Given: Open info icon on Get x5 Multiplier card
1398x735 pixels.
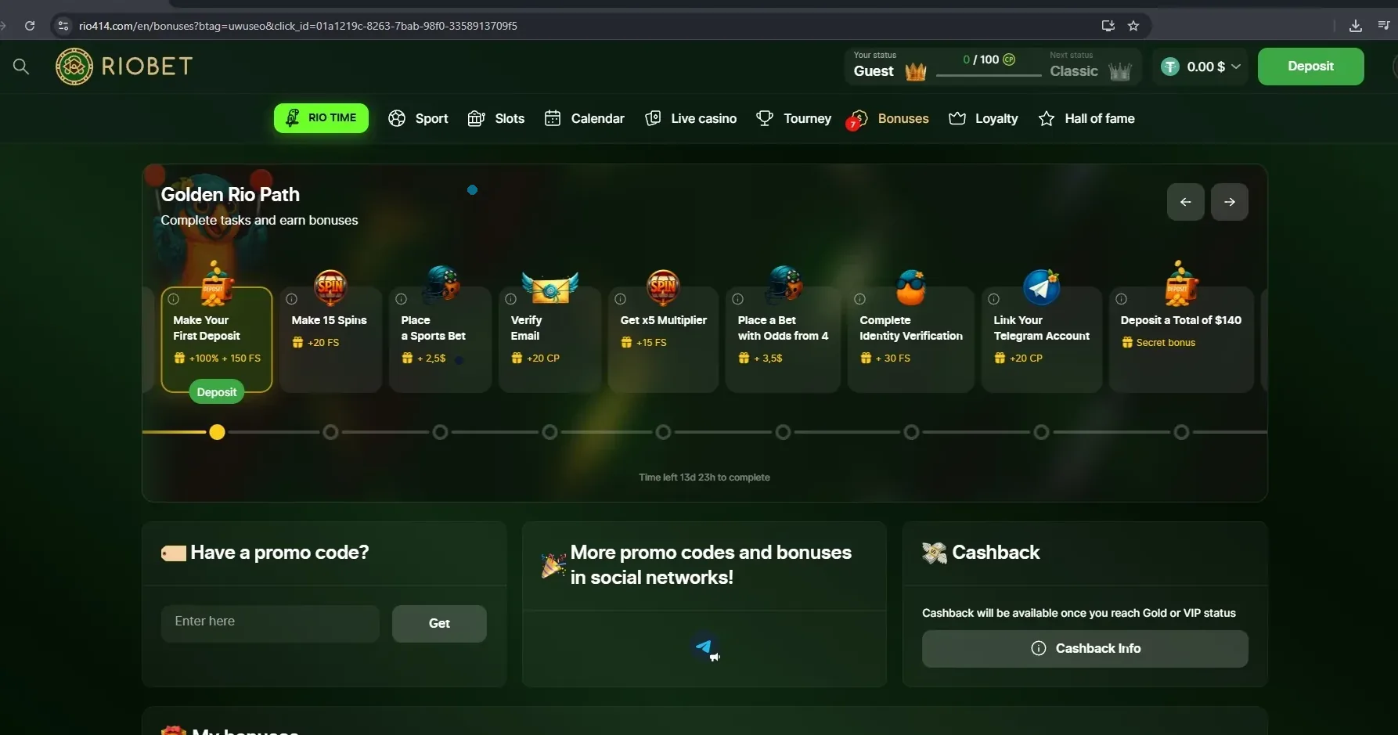Looking at the screenshot, I should pos(621,299).
